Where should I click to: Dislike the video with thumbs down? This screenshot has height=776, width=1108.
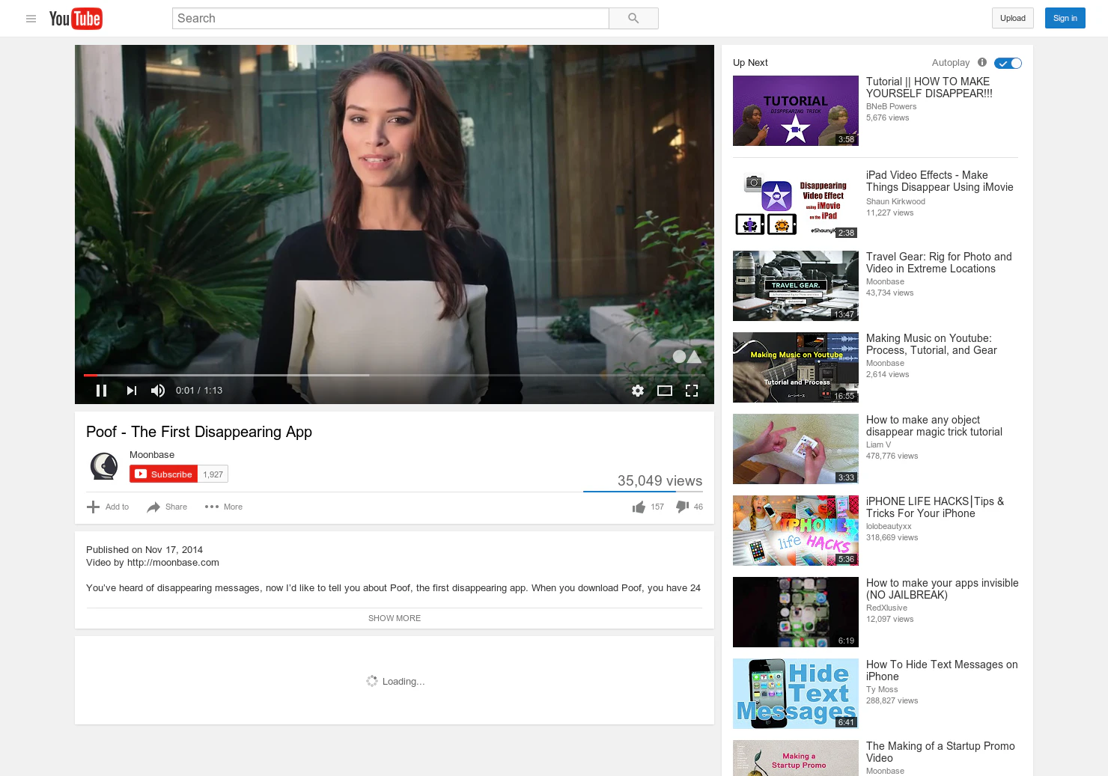click(682, 507)
